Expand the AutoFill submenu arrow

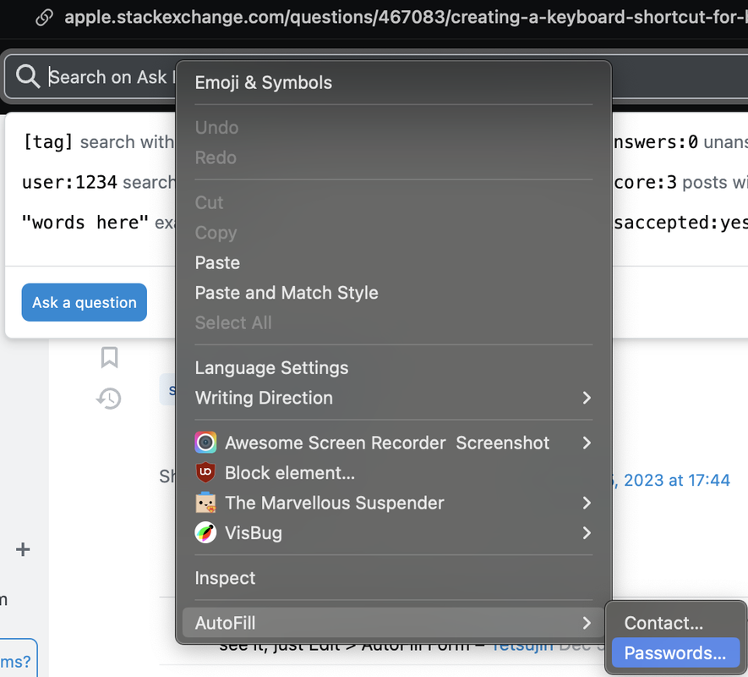pyautogui.click(x=587, y=623)
